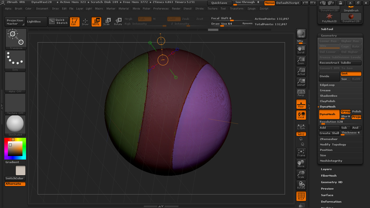Activate the Draw mode icon

(85, 22)
